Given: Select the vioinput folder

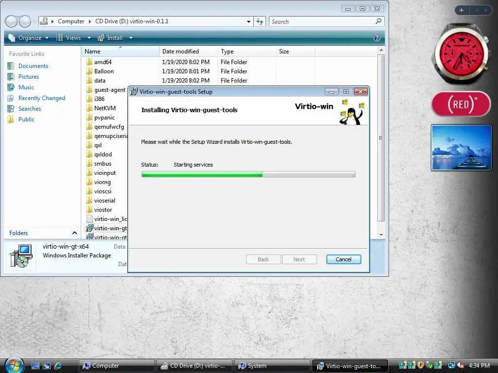Looking at the screenshot, I should 101,173.
